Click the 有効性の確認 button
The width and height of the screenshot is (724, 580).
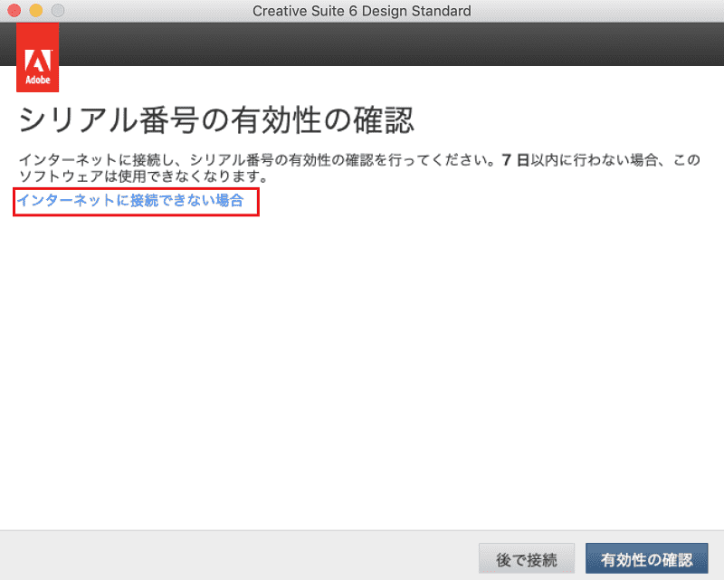[646, 559]
